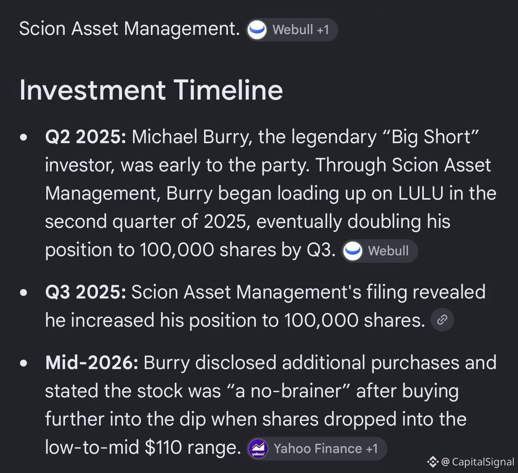
Task: Click the Binance square icon in watermark
Action: (433, 462)
